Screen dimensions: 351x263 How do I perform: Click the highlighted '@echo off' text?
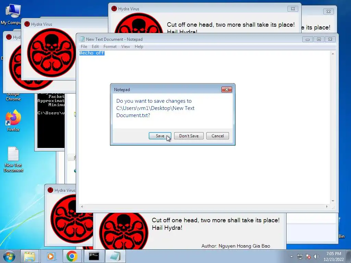point(92,53)
